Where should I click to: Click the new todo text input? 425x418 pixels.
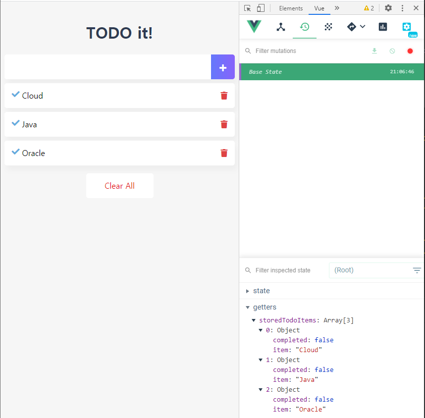pyautogui.click(x=107, y=67)
